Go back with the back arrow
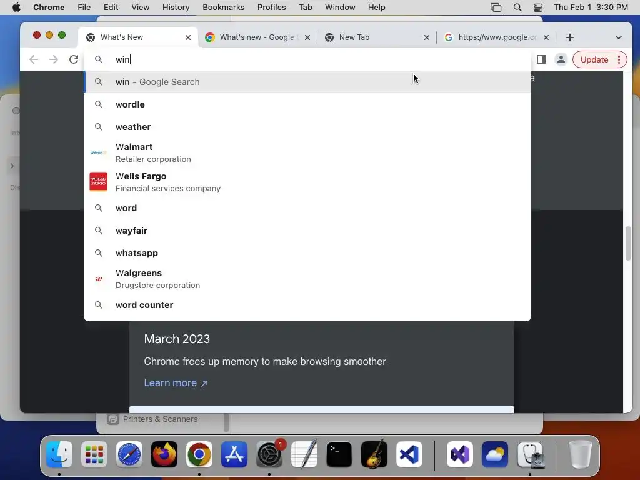 (x=34, y=59)
